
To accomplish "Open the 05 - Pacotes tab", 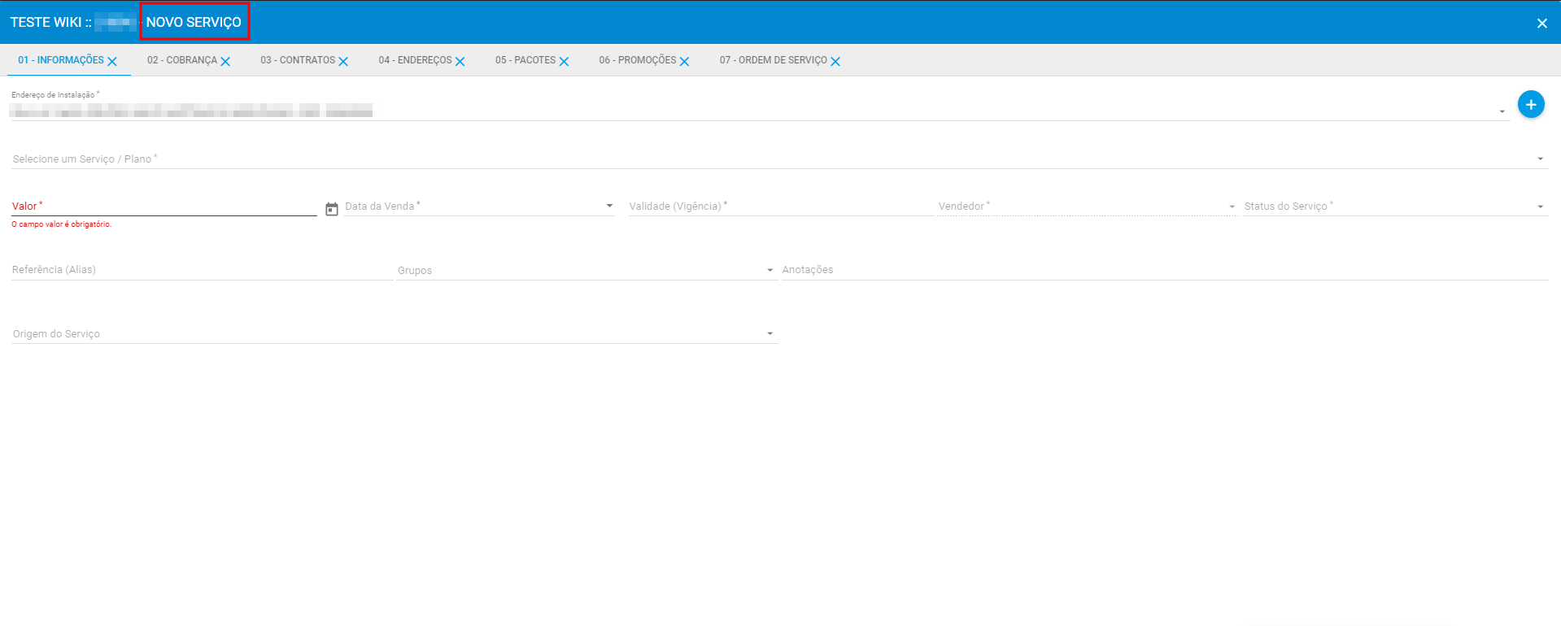I will pos(525,60).
